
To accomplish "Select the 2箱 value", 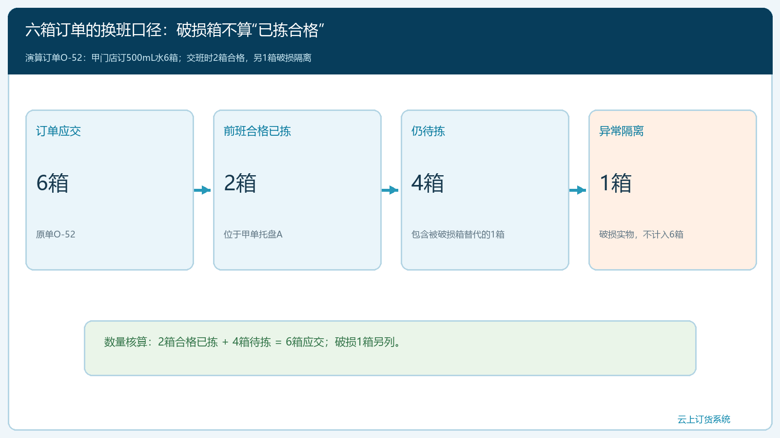I will click(x=240, y=183).
